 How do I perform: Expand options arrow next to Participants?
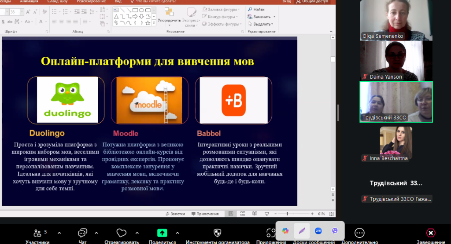pyautogui.click(x=59, y=233)
